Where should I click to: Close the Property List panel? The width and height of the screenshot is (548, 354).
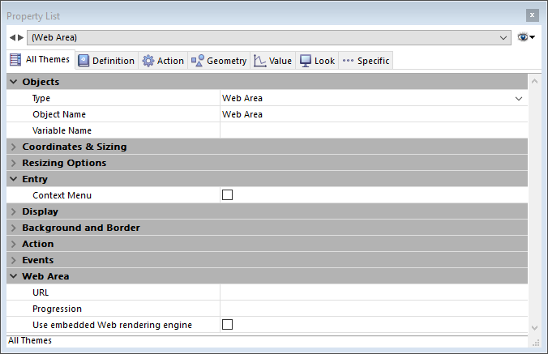[x=532, y=15]
